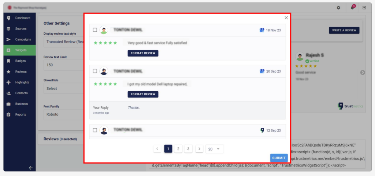Format the 'Very good & fast service' review
Viewport: 375px width, 176px height.
tap(143, 53)
